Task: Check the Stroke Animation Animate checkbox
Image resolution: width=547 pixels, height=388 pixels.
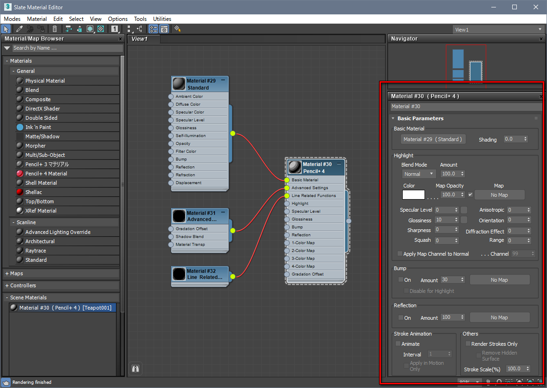Action: [398, 344]
